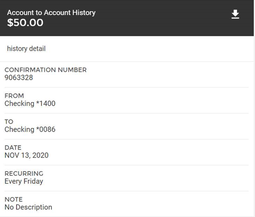This screenshot has height=217, width=255.
Task: Select the Checking *0086 destination account
Action: pos(30,129)
